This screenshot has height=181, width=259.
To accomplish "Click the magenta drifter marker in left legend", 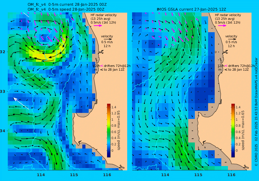I will point(102,66).
